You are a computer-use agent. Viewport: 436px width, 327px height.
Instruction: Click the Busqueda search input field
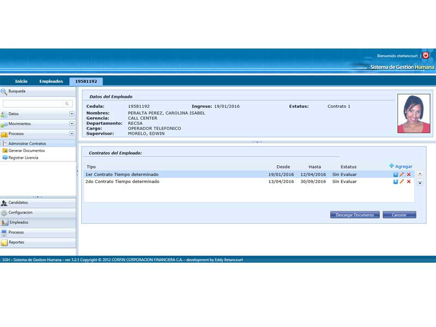click(34, 104)
